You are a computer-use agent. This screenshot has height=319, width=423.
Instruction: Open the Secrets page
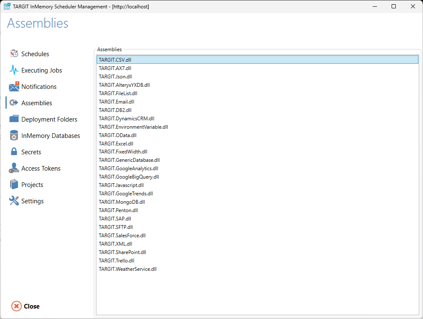coord(31,152)
